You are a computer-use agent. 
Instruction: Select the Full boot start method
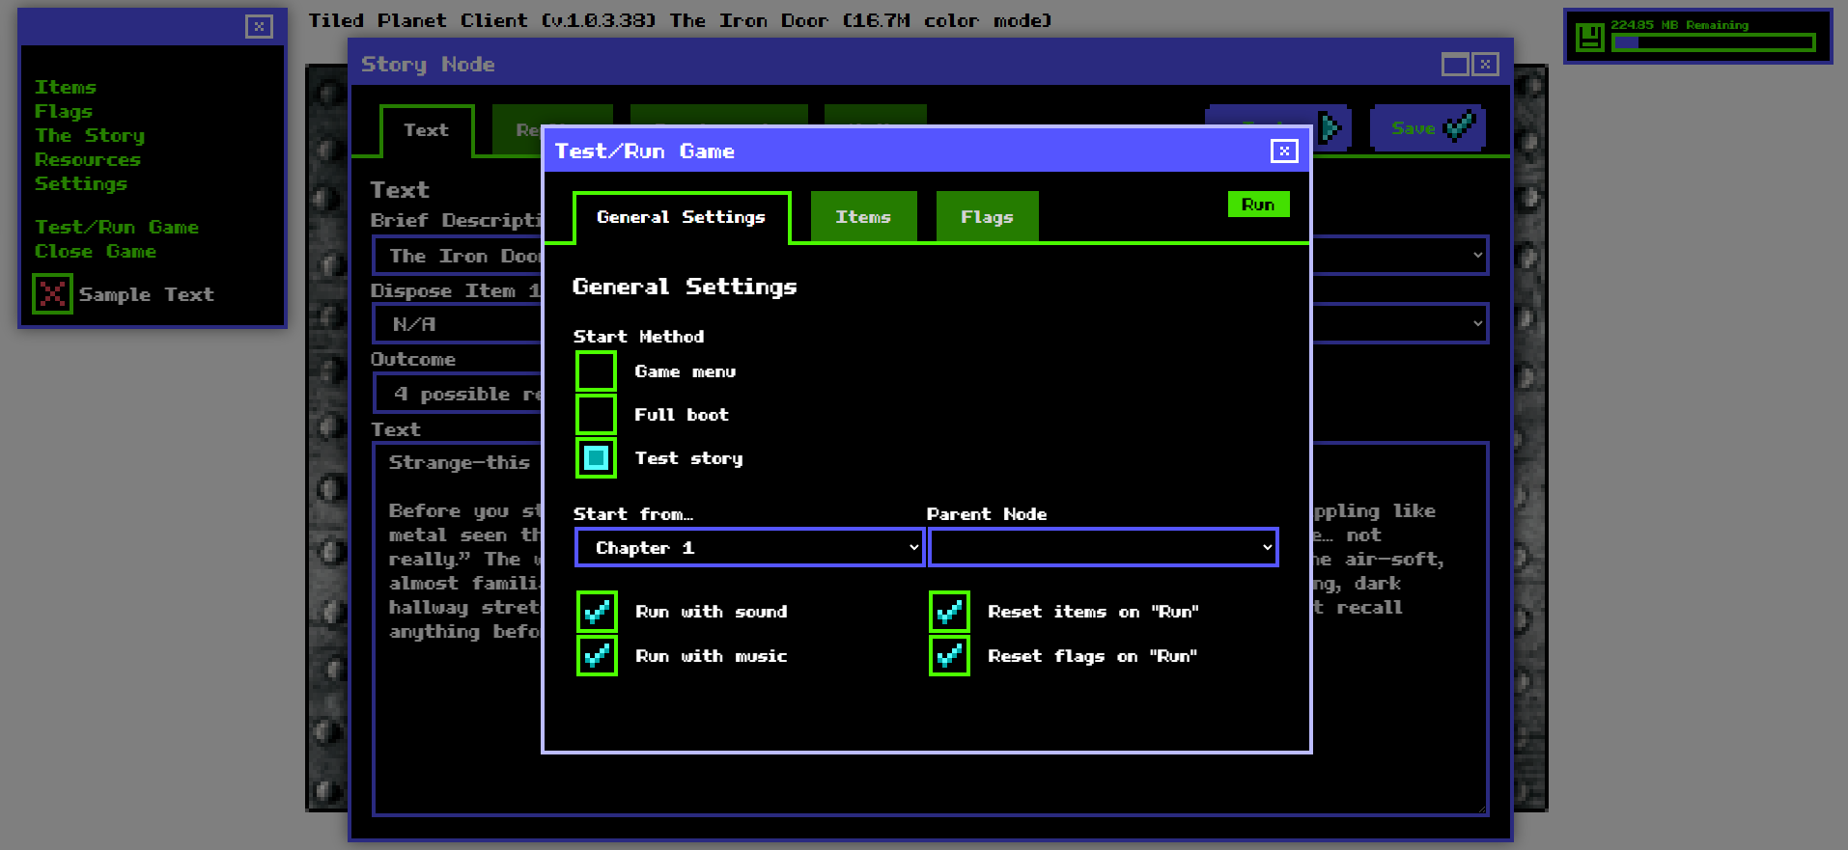coord(596,415)
